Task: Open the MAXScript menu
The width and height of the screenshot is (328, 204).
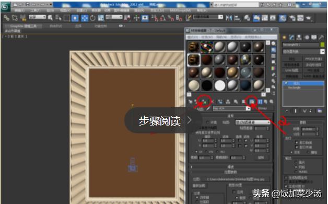Action: click(180, 10)
